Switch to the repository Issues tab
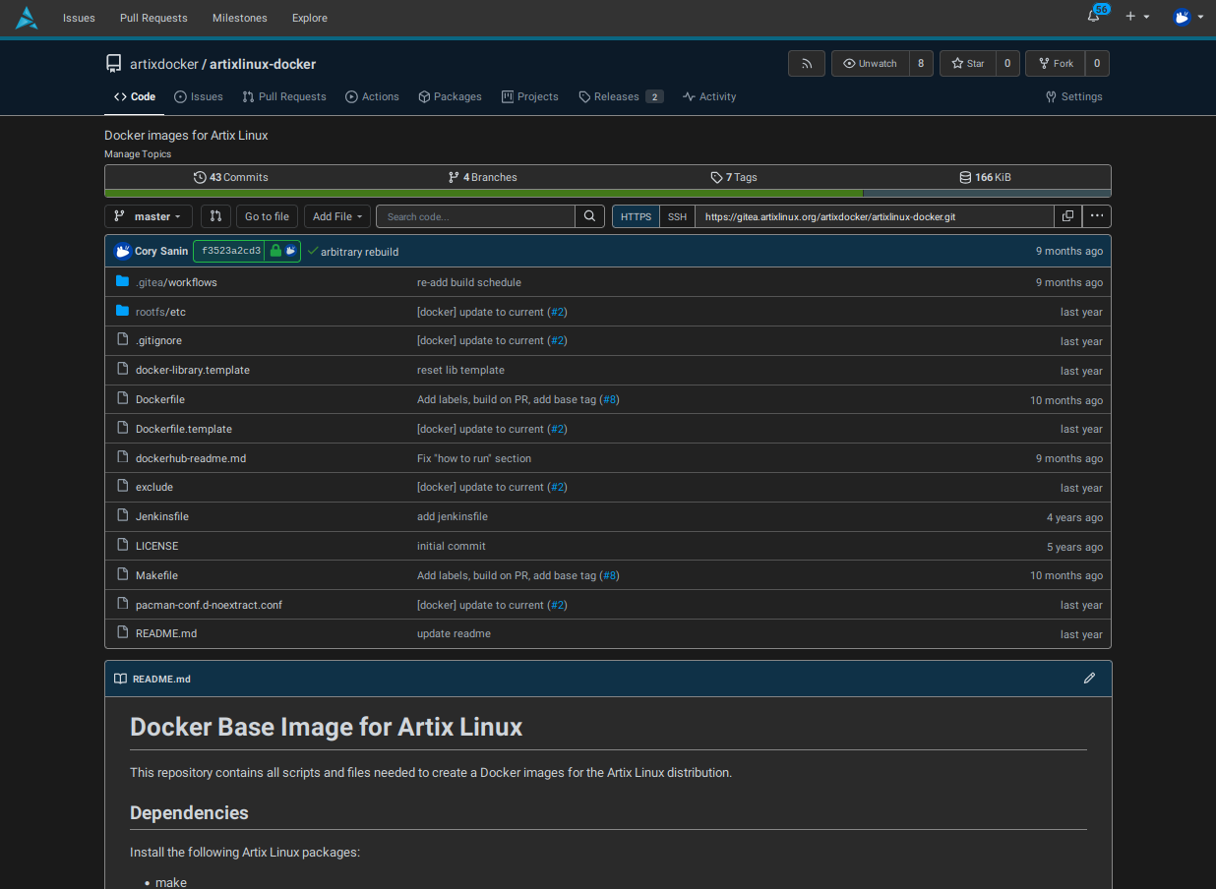1216x889 pixels. click(x=199, y=97)
